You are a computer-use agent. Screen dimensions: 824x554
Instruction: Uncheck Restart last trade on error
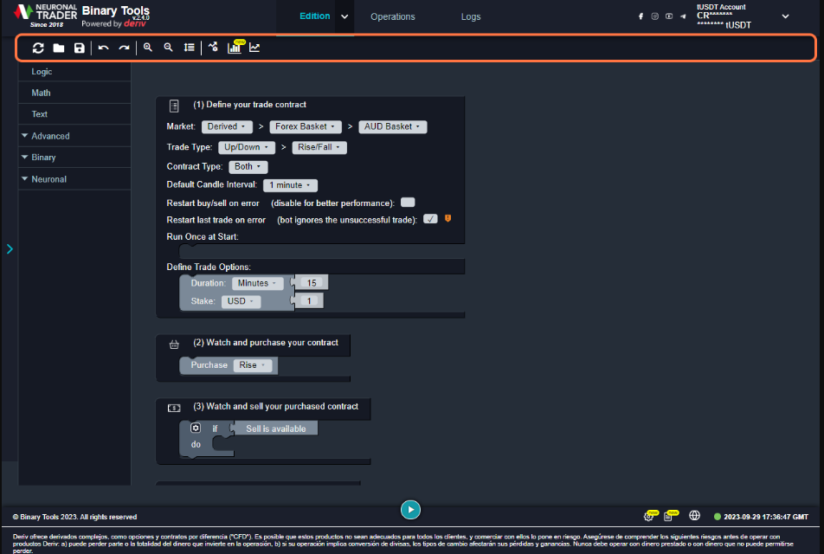point(430,218)
